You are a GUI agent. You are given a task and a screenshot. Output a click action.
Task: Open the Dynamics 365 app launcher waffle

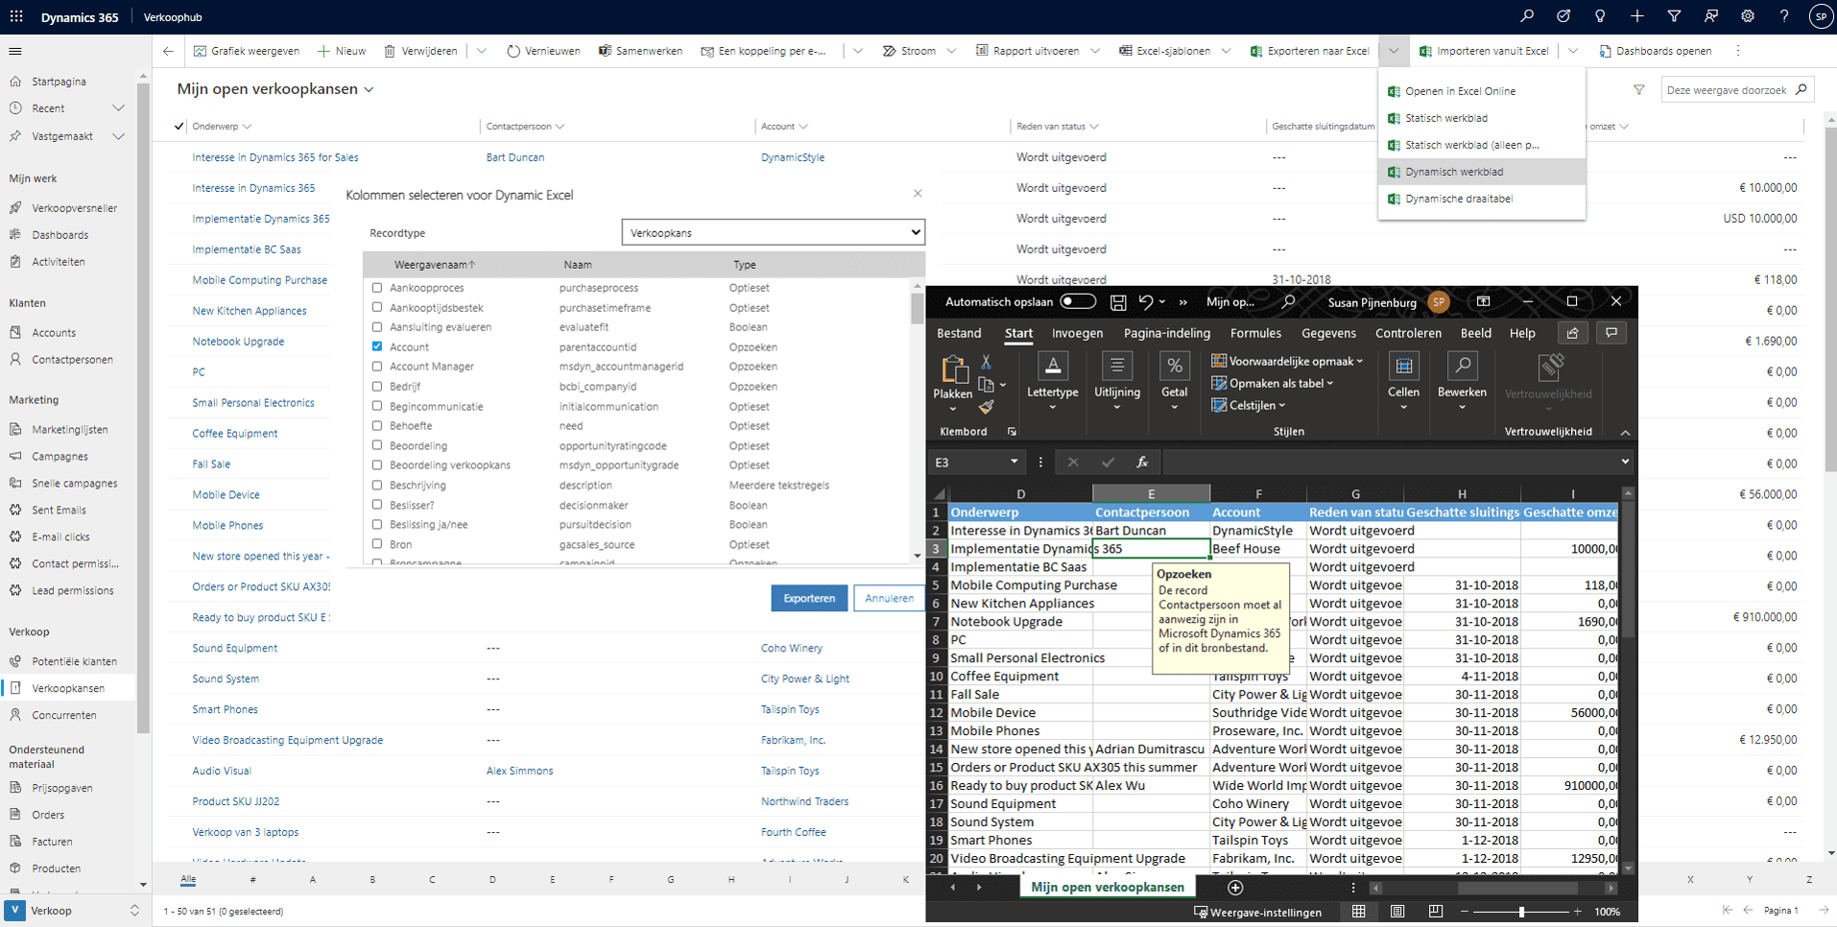click(16, 16)
